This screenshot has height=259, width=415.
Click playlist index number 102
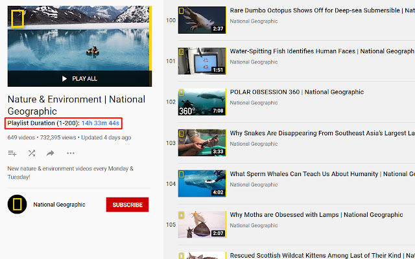[x=171, y=102]
